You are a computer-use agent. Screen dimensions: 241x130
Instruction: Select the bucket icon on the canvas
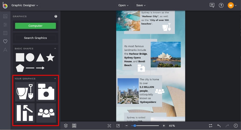166,27
